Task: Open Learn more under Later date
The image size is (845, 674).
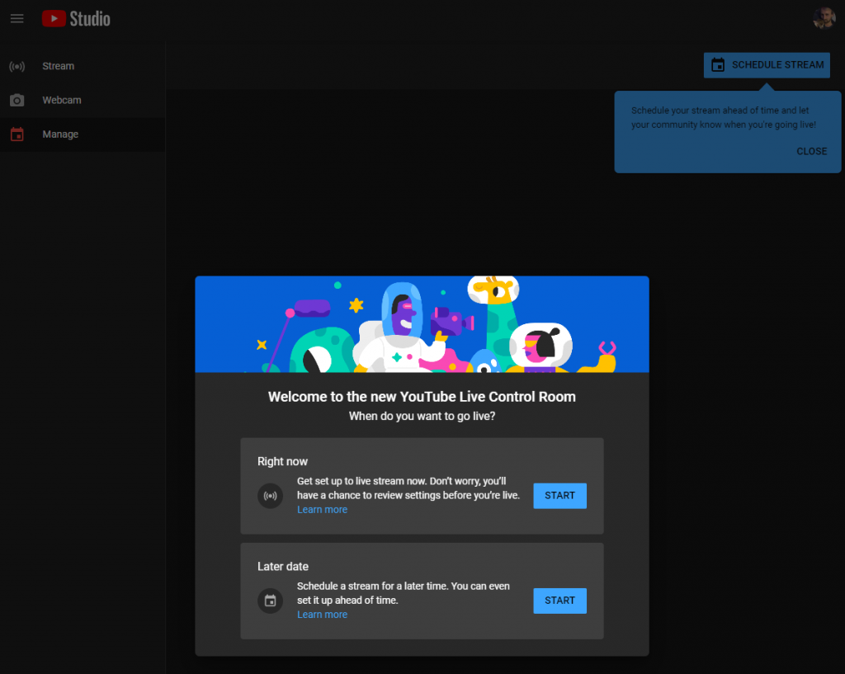Action: [323, 615]
